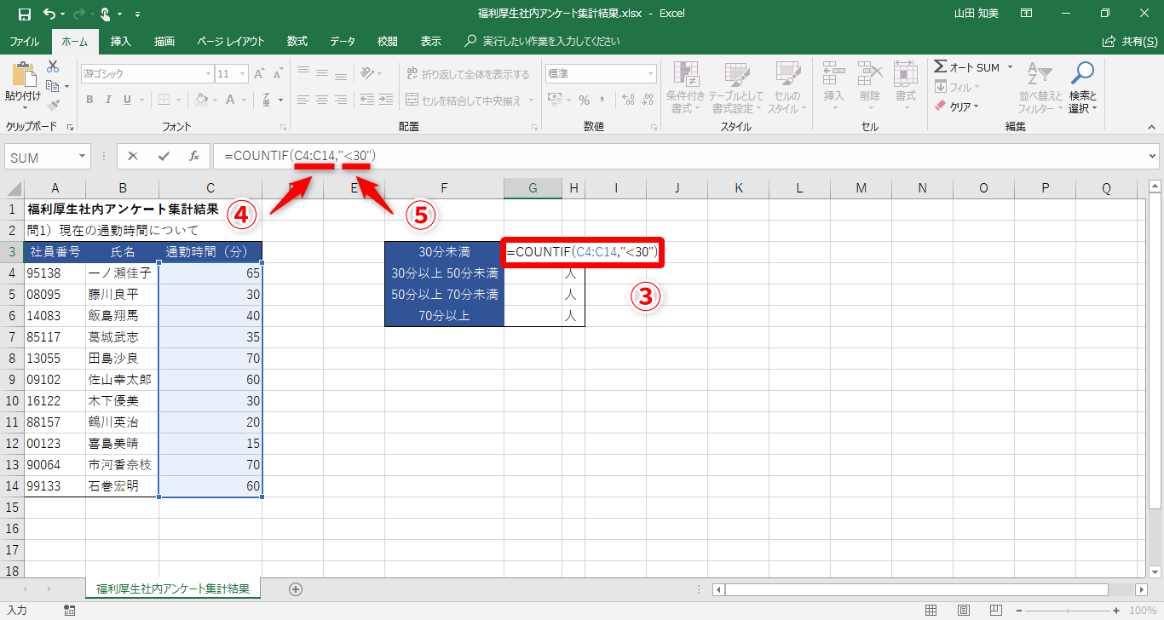Open Format as Table (テーブルとして書式設定)
Screen dimensions: 1164x620
coord(735,87)
